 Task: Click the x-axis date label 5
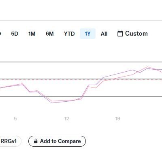pyautogui.click(x=15, y=119)
